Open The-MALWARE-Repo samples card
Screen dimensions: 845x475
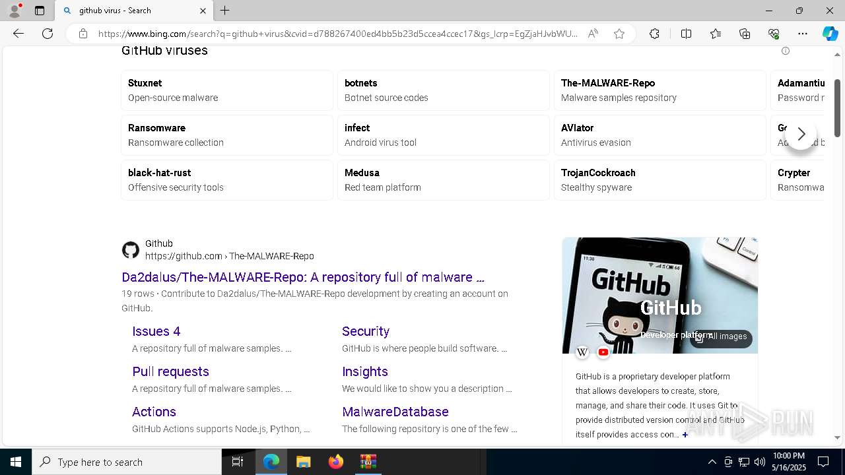coord(660,90)
